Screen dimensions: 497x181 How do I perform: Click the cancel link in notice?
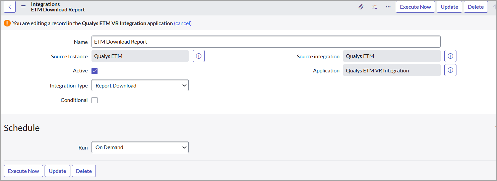(x=183, y=23)
